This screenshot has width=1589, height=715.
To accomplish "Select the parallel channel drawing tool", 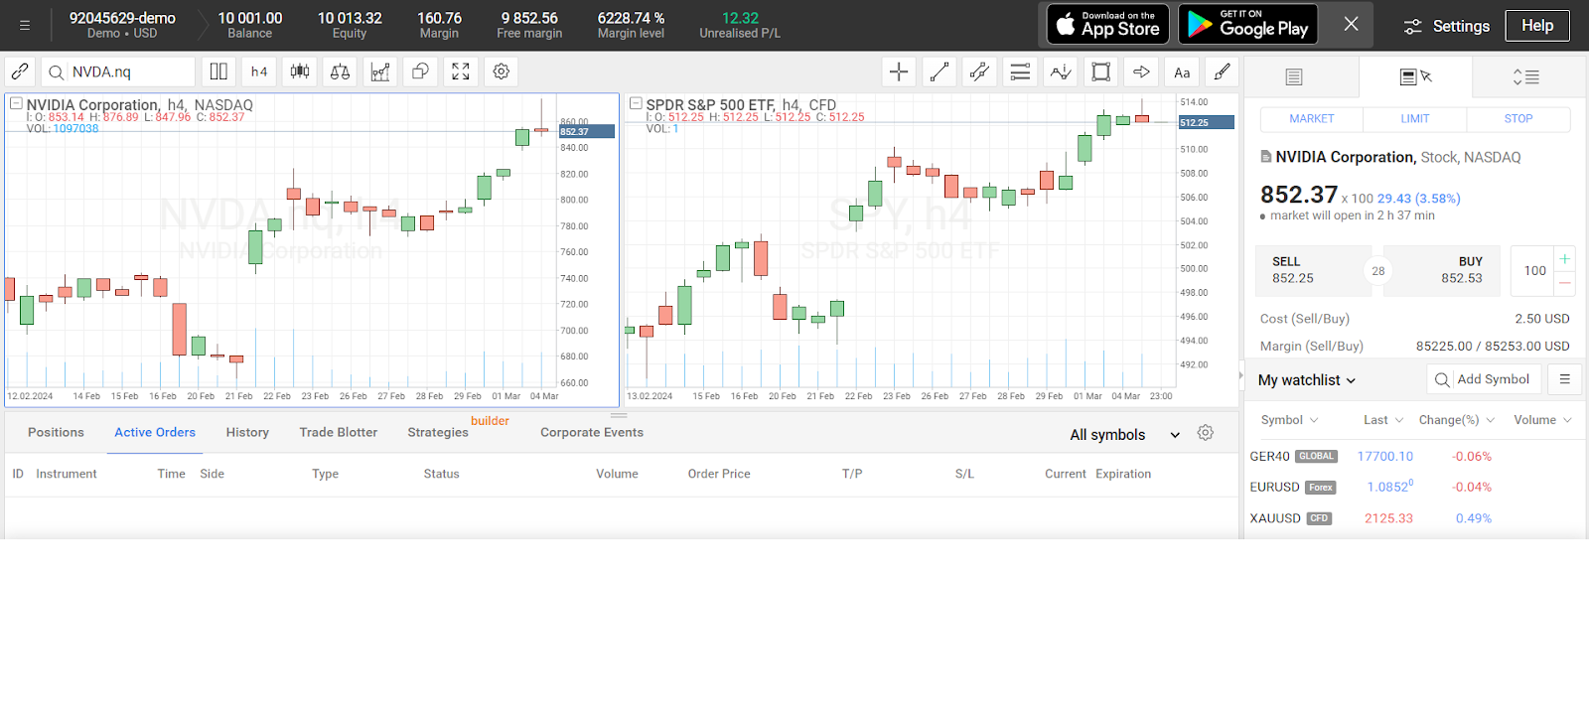I will pyautogui.click(x=979, y=71).
